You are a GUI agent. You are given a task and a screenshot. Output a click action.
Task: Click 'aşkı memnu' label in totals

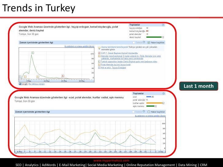click(x=138, y=106)
